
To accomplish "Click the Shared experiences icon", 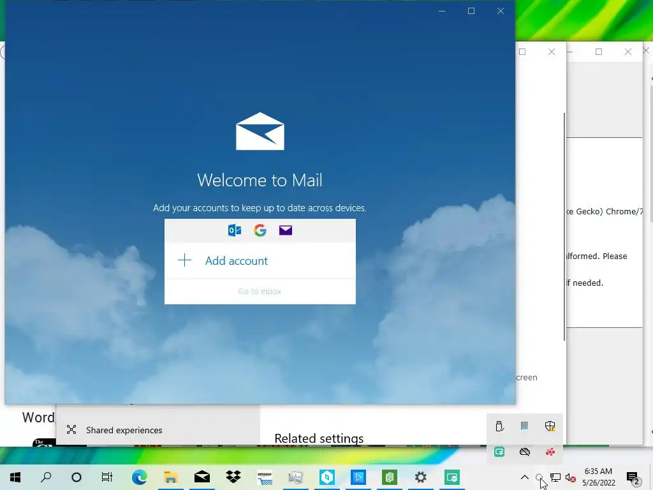I will click(71, 429).
